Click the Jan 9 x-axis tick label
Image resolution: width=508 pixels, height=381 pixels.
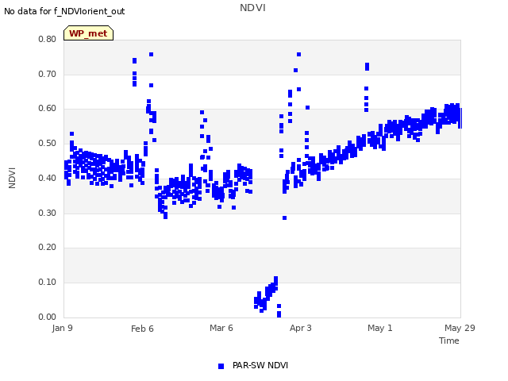[x=62, y=328]
